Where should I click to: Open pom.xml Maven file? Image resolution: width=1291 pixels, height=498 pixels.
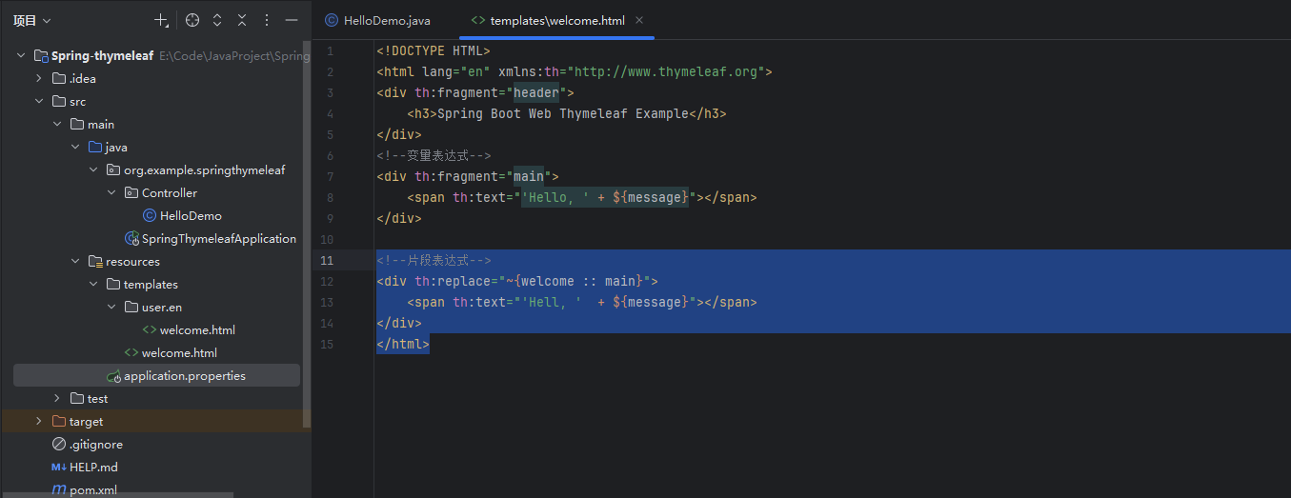[x=92, y=490]
